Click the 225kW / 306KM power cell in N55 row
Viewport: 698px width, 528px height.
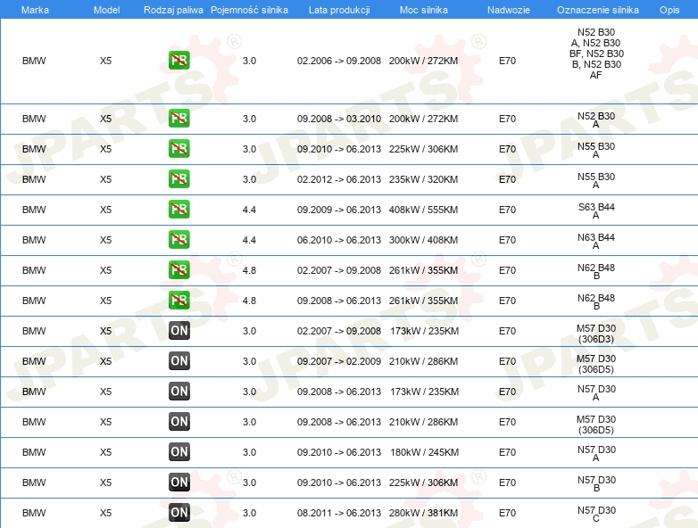pyautogui.click(x=423, y=149)
